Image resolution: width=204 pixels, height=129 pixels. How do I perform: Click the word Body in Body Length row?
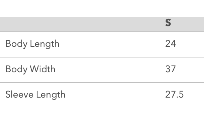pos(16,44)
